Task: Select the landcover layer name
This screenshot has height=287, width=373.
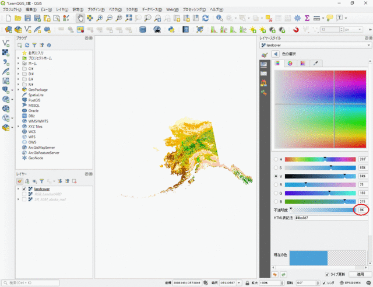Action: (x=42, y=189)
